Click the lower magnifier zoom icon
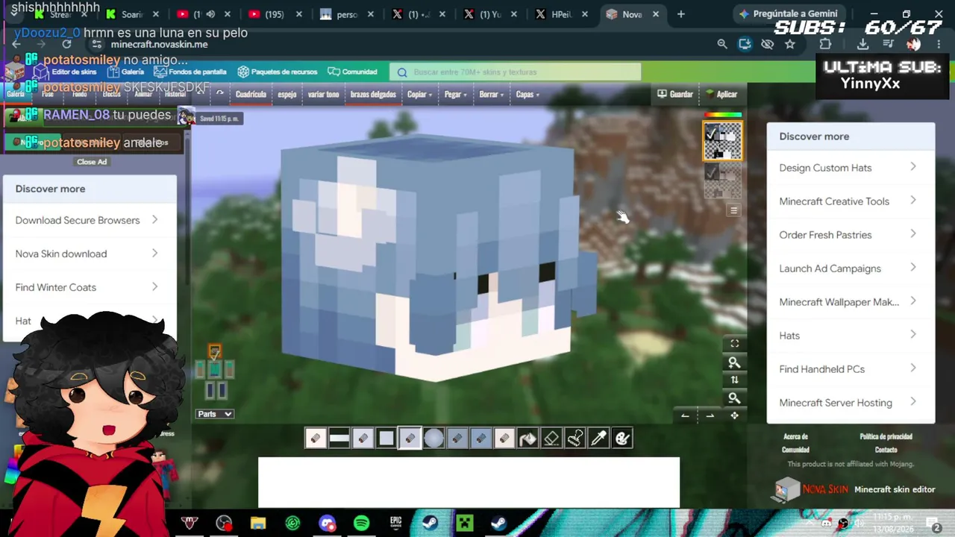The image size is (955, 537). pyautogui.click(x=734, y=398)
